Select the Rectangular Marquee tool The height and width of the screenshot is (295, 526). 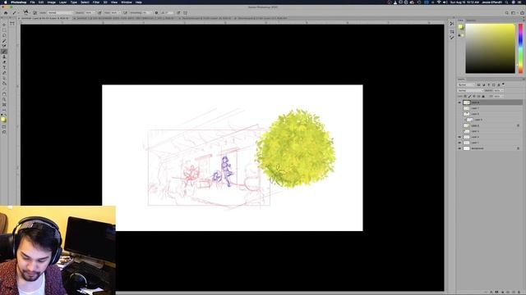pyautogui.click(x=4, y=30)
